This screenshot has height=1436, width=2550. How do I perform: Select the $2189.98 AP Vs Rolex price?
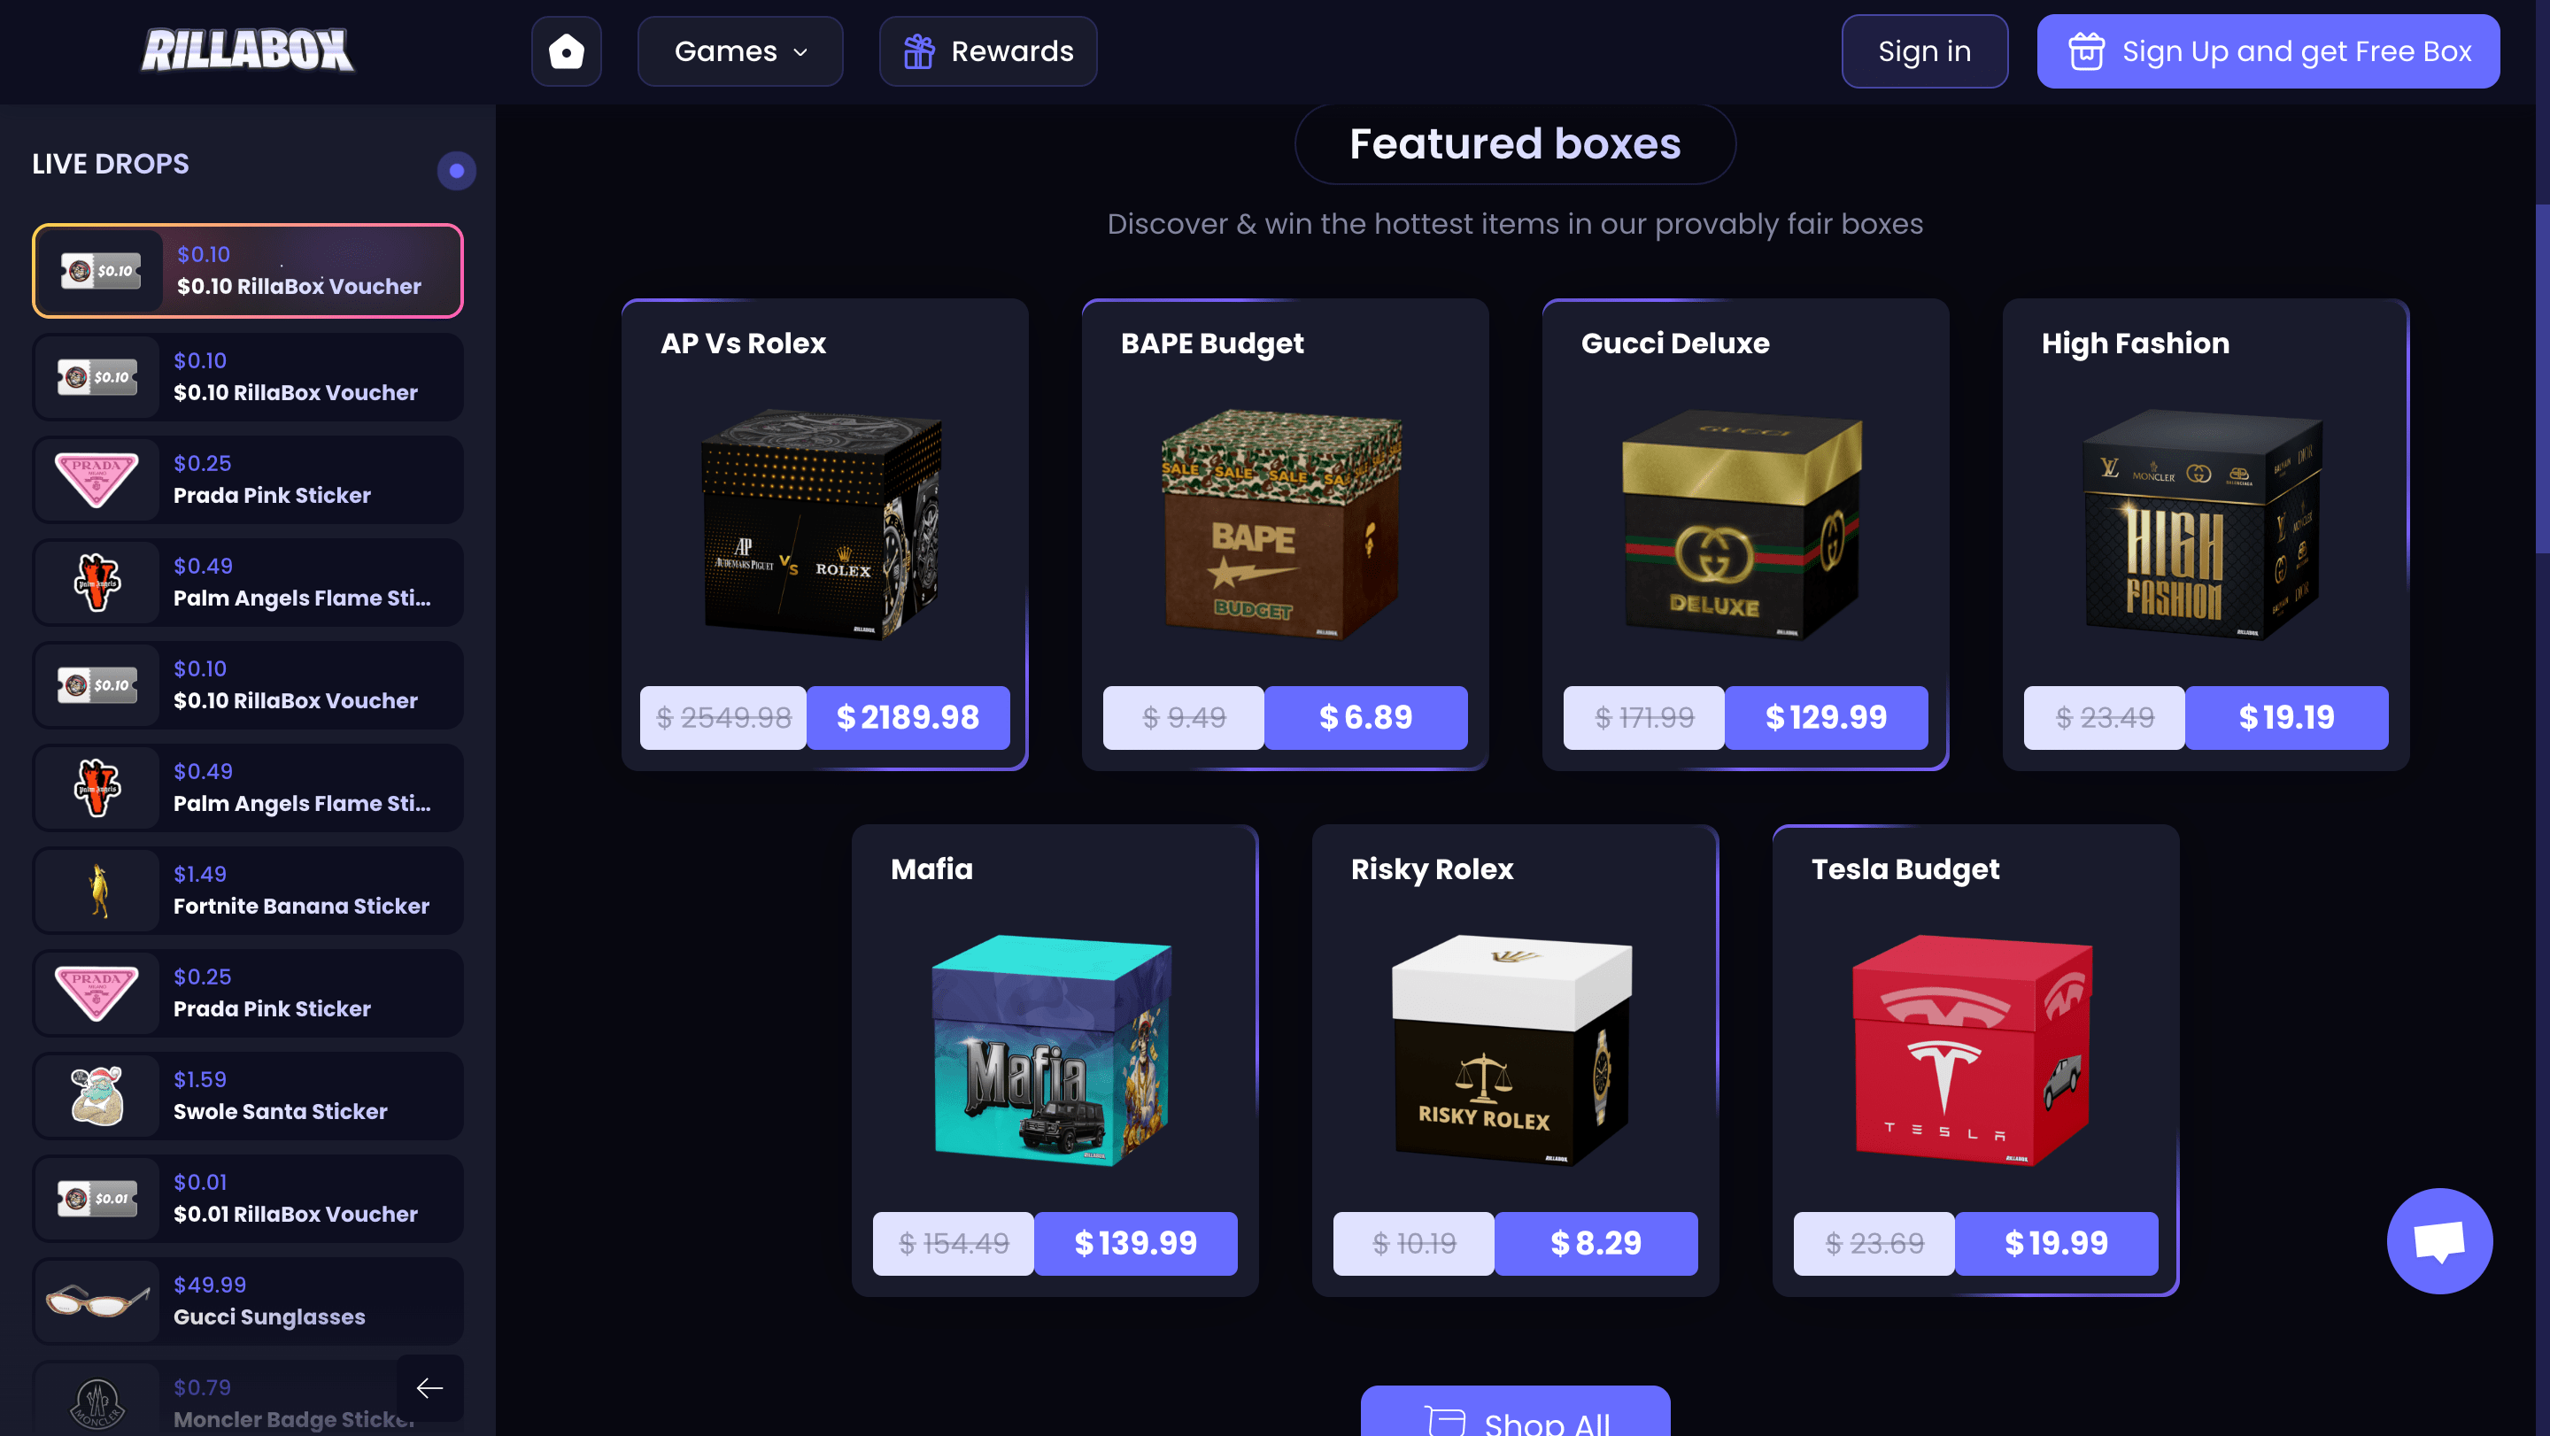908,717
